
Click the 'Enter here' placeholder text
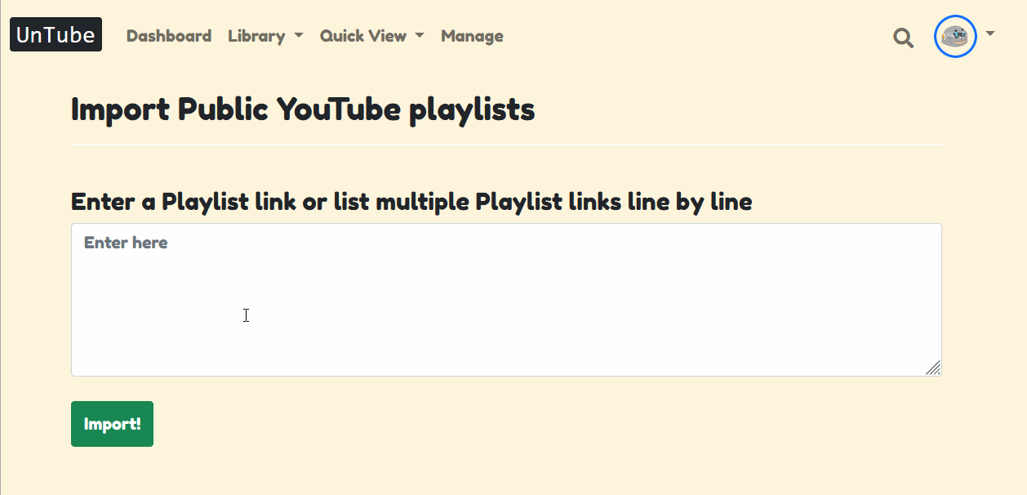[x=126, y=243]
